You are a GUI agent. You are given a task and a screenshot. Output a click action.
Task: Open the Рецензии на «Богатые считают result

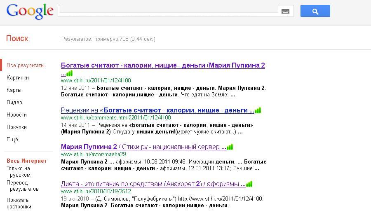tap(157, 110)
